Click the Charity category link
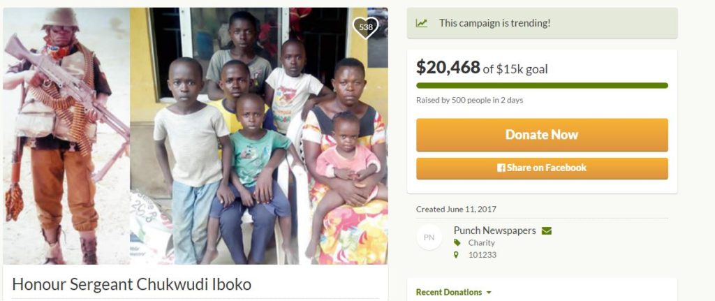Screen dimensions: 715x301 (x=481, y=243)
